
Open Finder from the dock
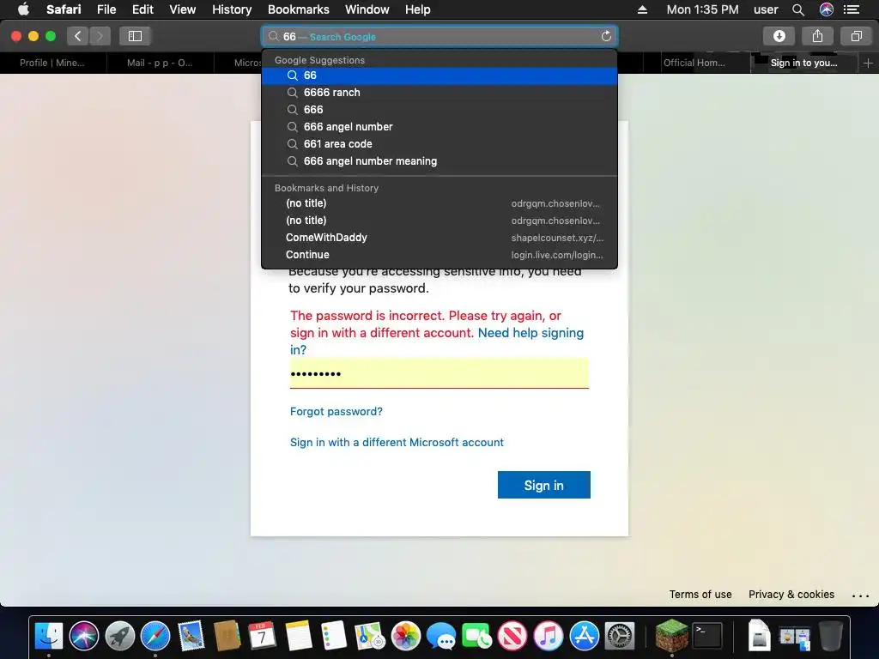[49, 636]
